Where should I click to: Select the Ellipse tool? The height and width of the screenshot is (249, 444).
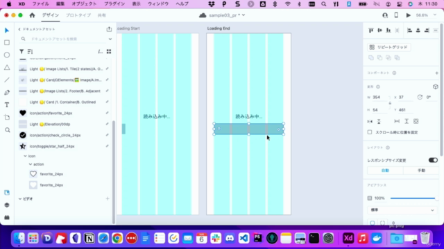(7, 55)
